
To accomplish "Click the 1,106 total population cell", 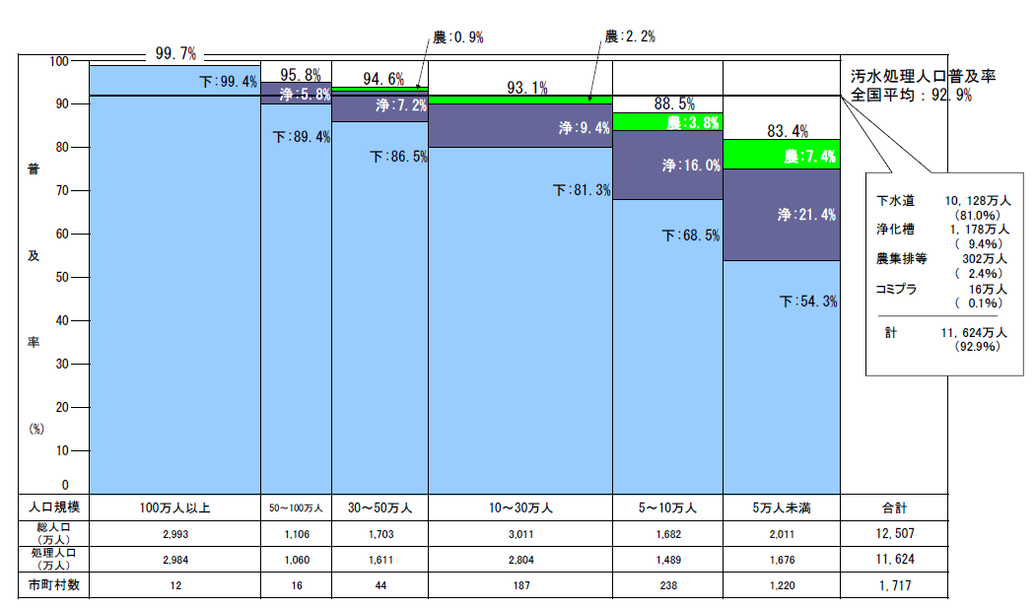I will 297,534.
